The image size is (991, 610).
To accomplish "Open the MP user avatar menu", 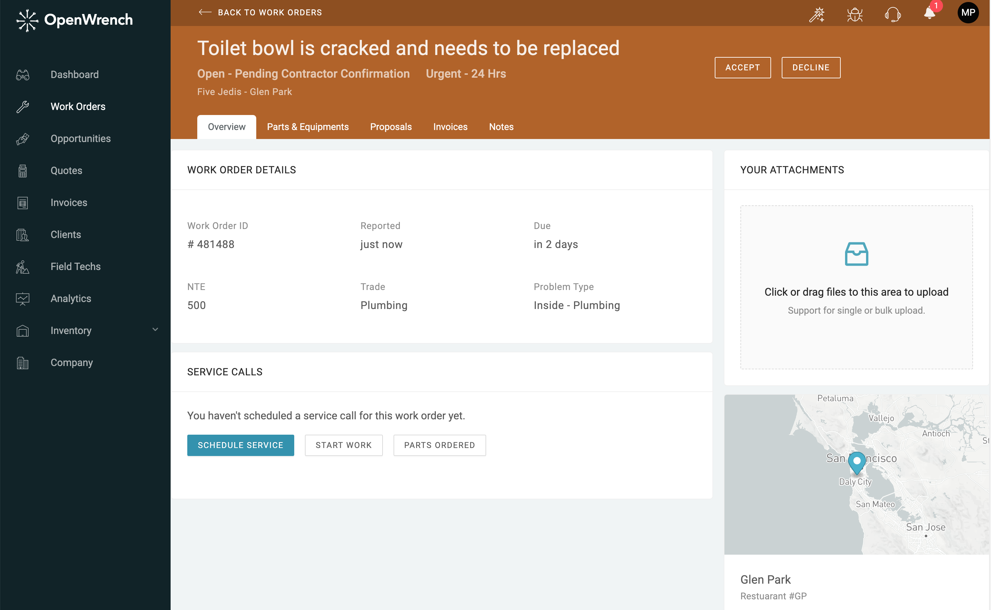I will click(968, 13).
